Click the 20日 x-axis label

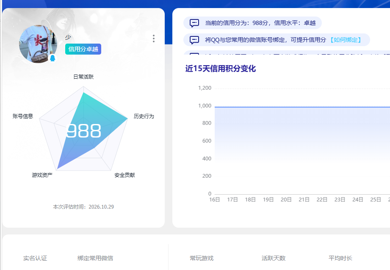tap(286, 200)
